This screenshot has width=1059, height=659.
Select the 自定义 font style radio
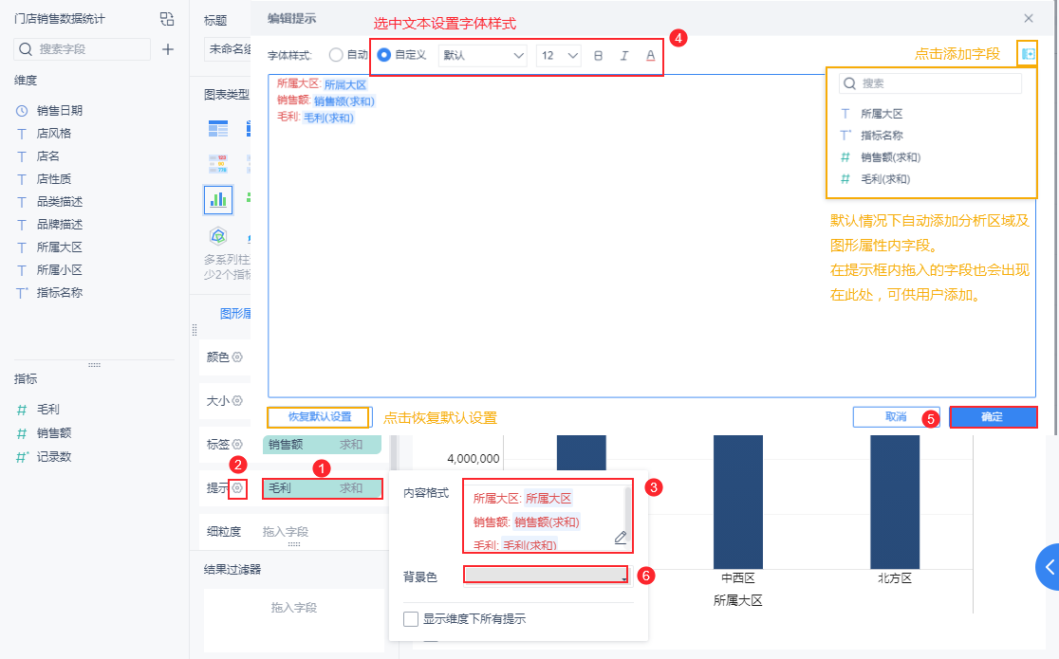(383, 55)
